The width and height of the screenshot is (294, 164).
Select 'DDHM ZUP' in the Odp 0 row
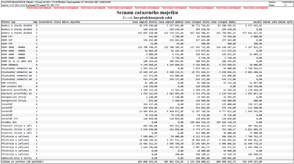7,40
